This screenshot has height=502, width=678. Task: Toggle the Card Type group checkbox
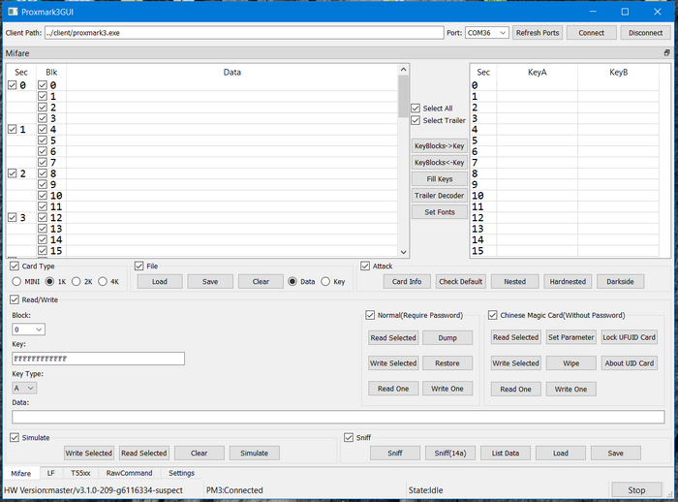(15, 266)
